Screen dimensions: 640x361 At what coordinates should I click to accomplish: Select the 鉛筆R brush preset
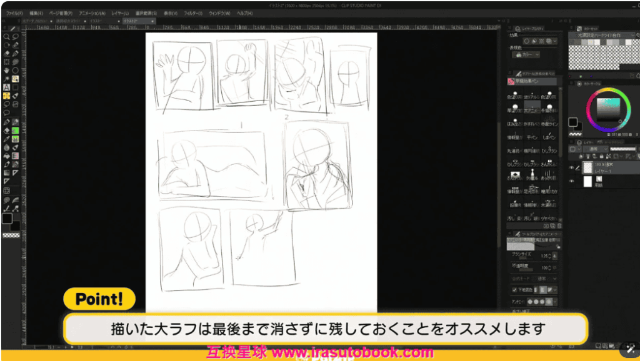click(x=514, y=205)
